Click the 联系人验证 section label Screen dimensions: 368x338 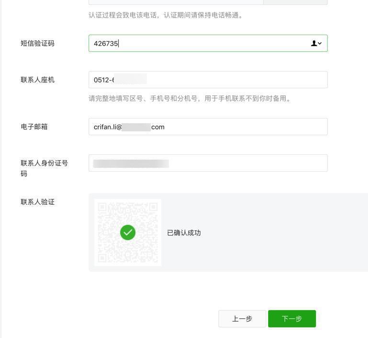[37, 202]
